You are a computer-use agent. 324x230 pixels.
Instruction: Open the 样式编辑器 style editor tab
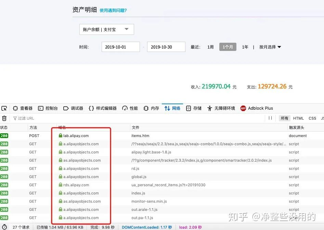coord(103,108)
